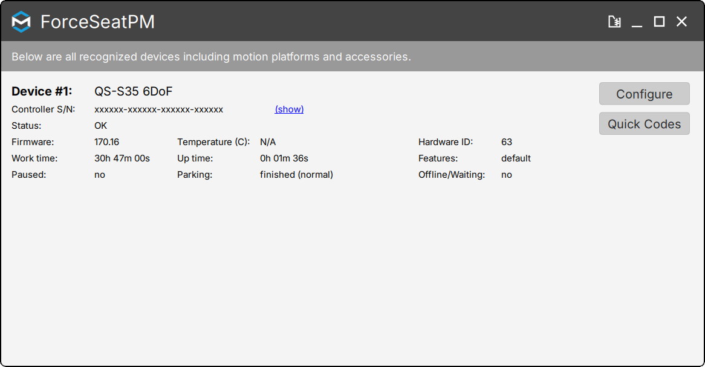The image size is (705, 367).
Task: Select the device name QS-S35 6DoF
Action: 134,91
